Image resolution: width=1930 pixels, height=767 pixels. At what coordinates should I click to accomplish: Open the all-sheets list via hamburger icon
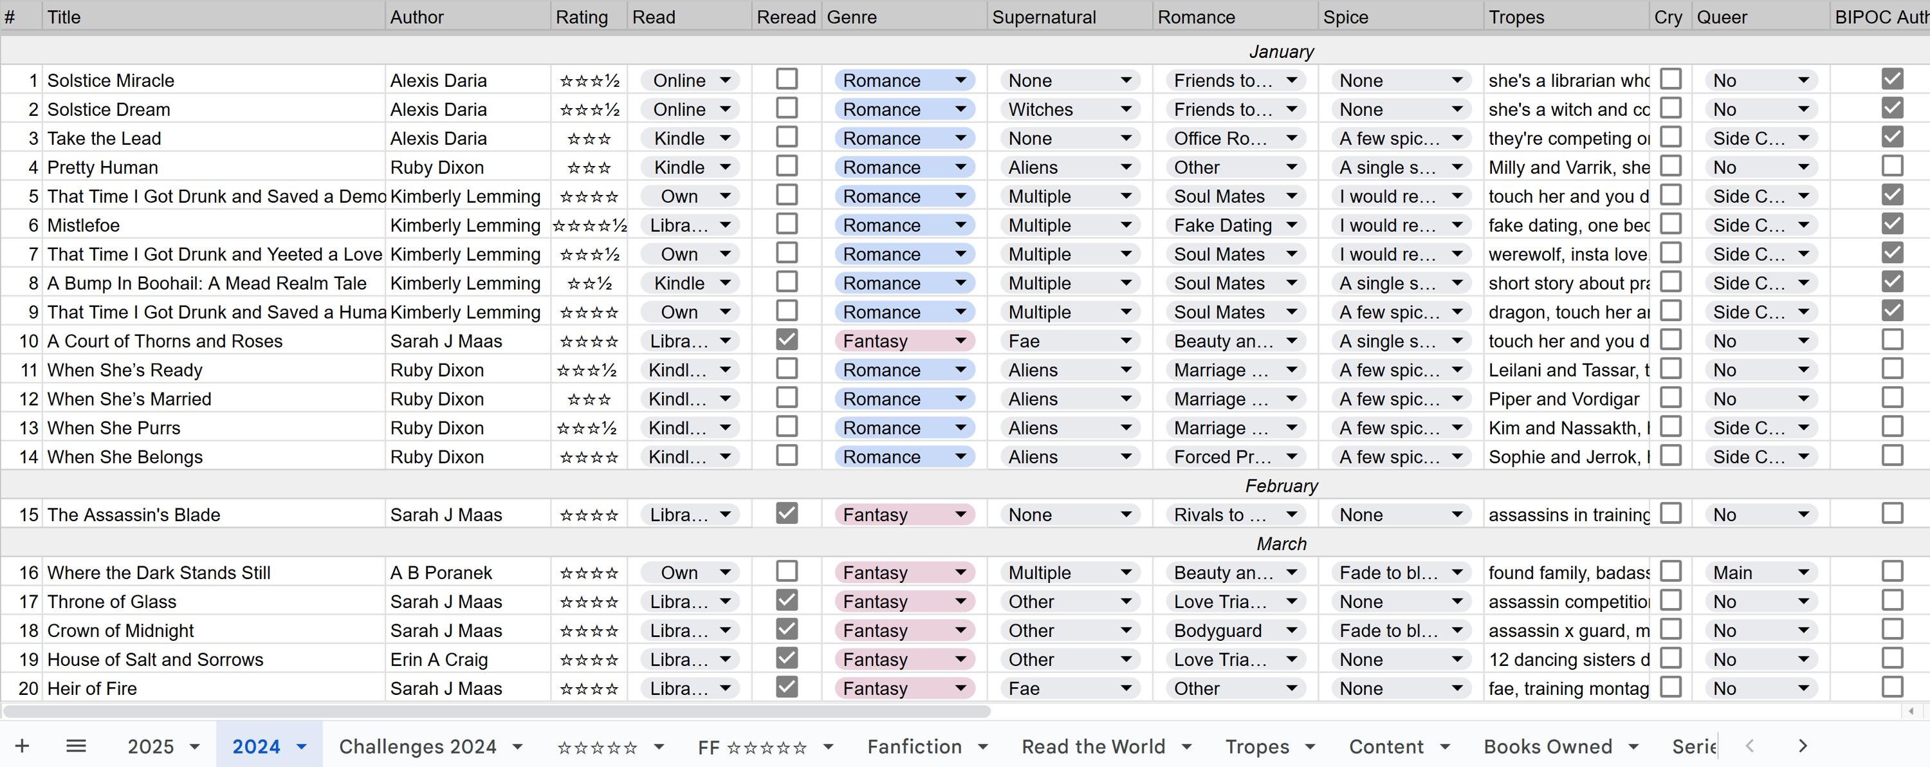76,745
